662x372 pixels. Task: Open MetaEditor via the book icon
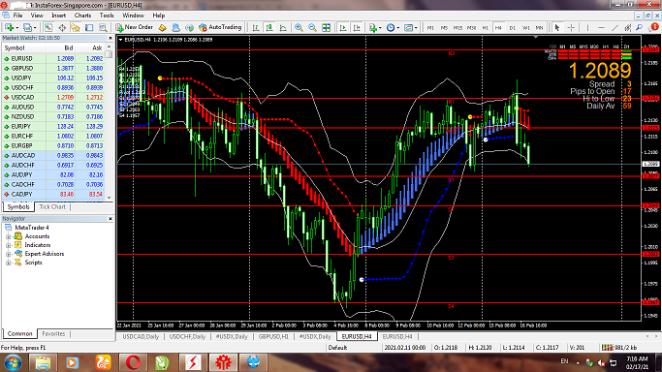pos(162,27)
